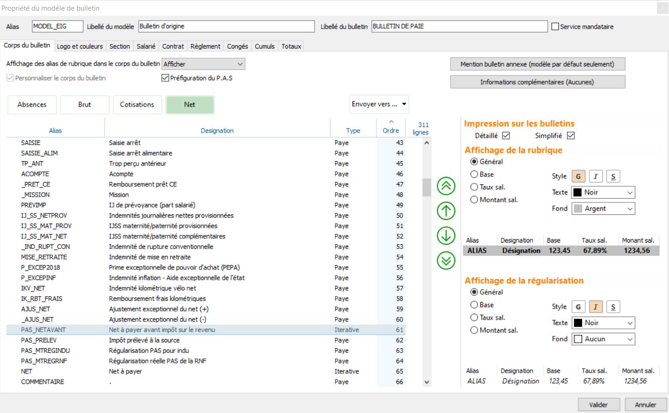Show the Brut section

coord(85,104)
